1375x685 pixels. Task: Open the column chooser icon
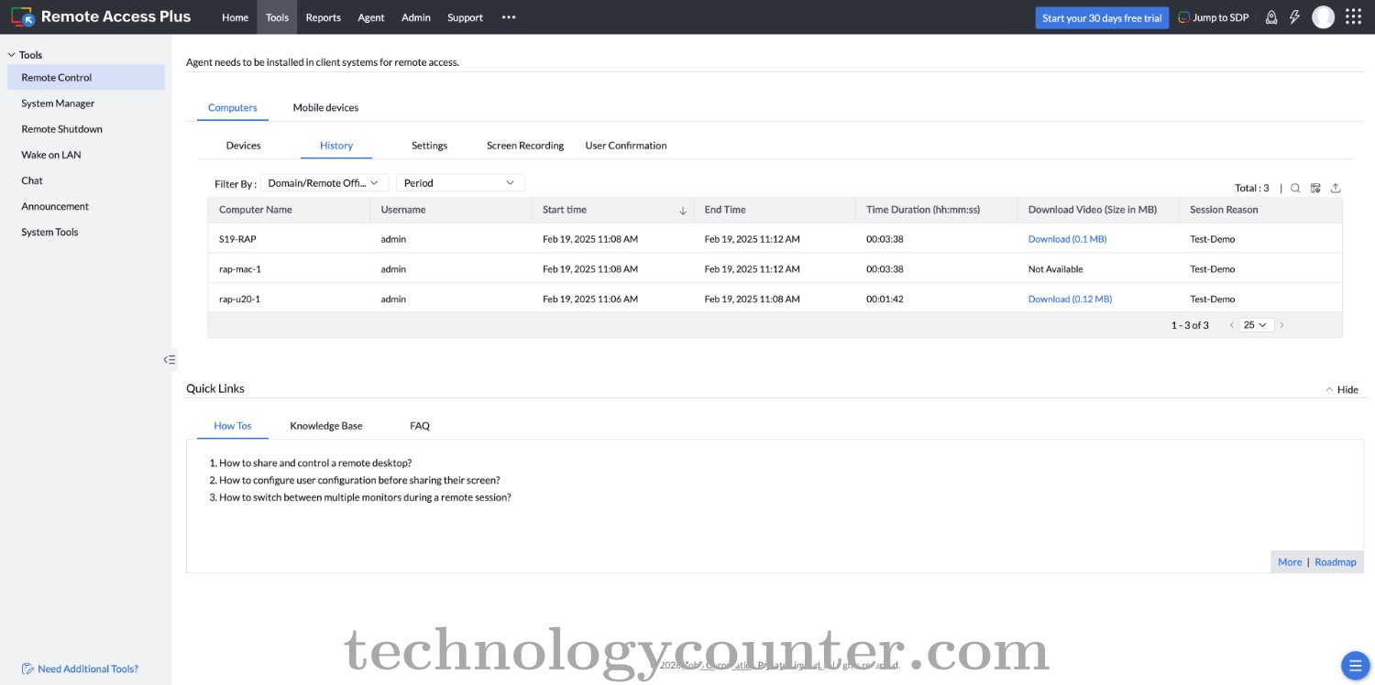click(x=1315, y=188)
